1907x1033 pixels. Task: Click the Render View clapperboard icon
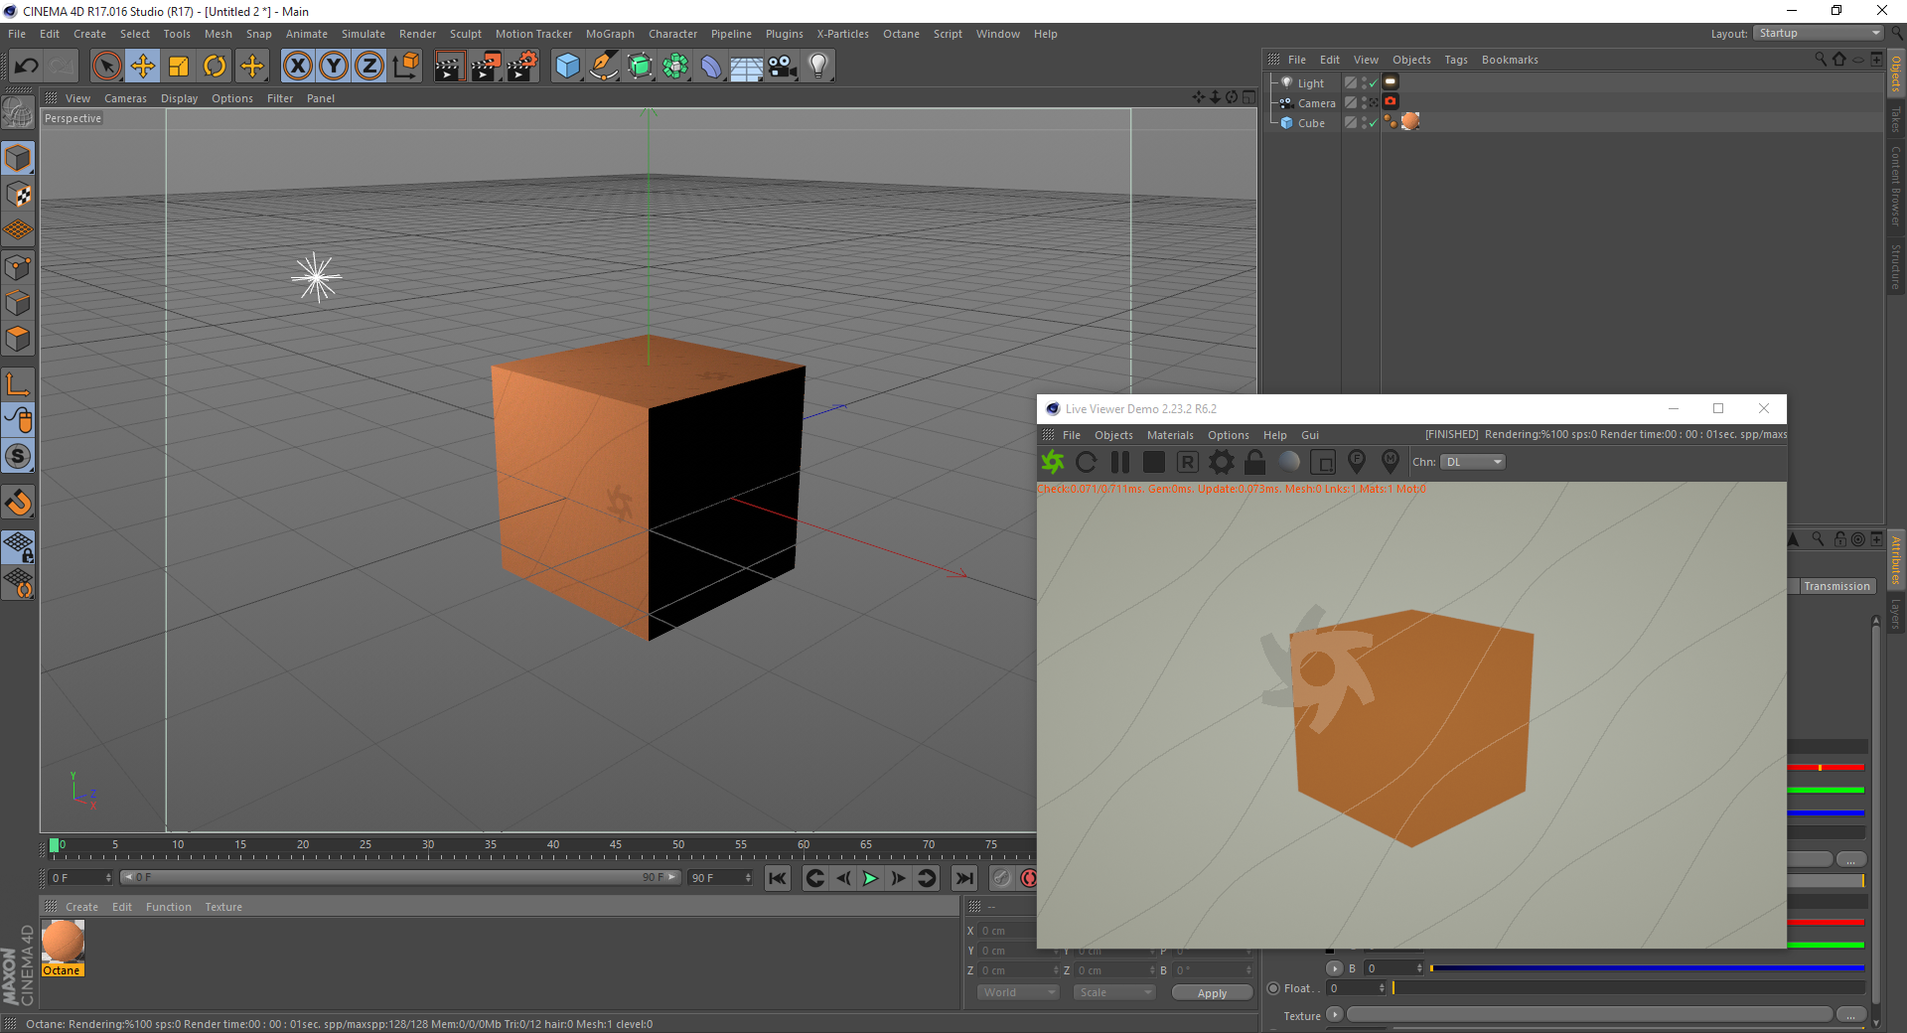click(449, 67)
